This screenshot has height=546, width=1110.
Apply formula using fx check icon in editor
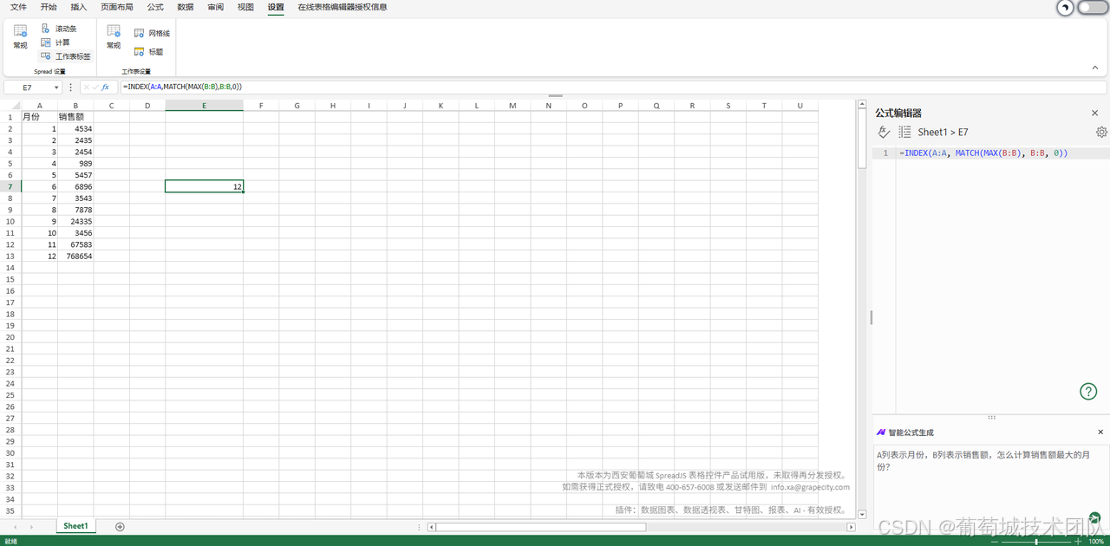coord(884,133)
